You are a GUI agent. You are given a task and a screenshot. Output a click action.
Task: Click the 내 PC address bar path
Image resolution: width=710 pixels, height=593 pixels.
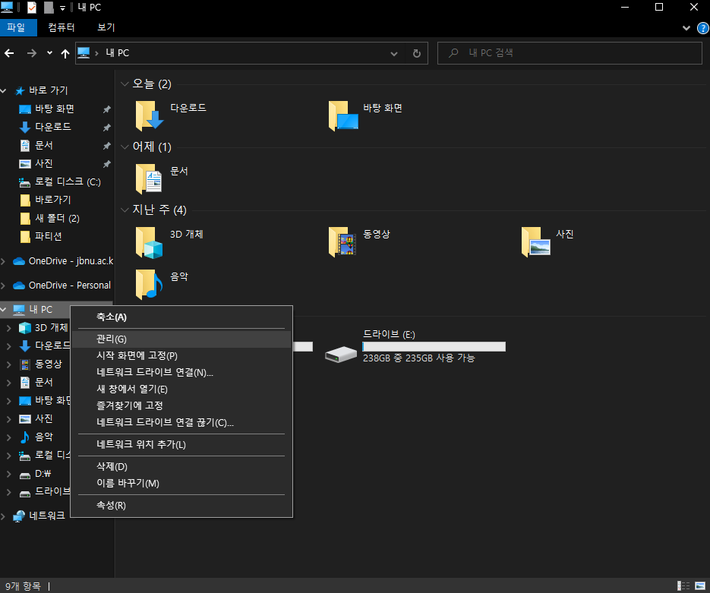click(x=117, y=53)
